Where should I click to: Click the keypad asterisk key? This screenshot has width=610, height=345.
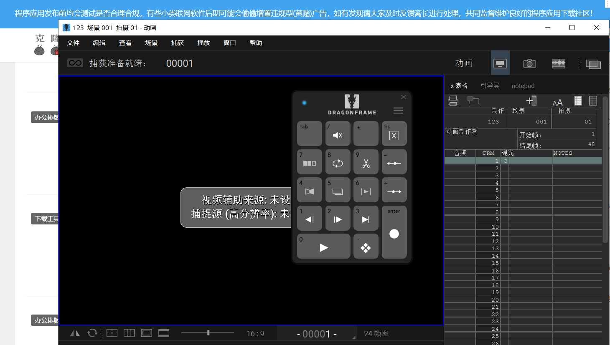tap(366, 133)
